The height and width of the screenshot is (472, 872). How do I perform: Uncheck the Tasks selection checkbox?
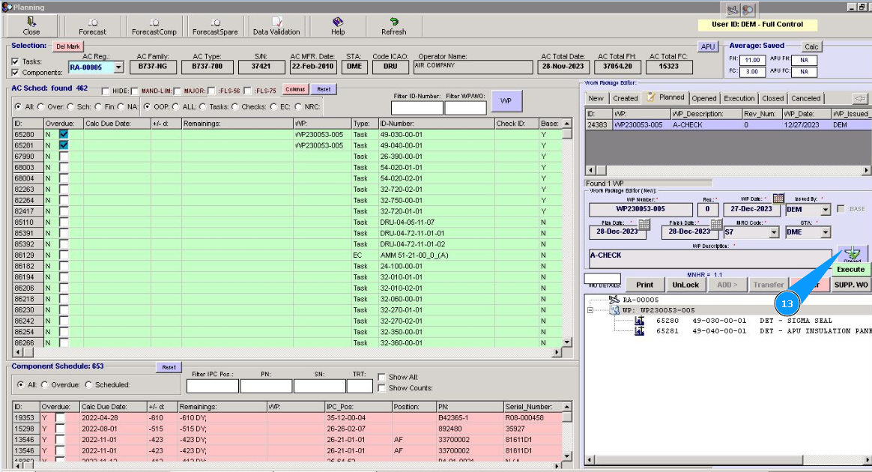(x=16, y=61)
